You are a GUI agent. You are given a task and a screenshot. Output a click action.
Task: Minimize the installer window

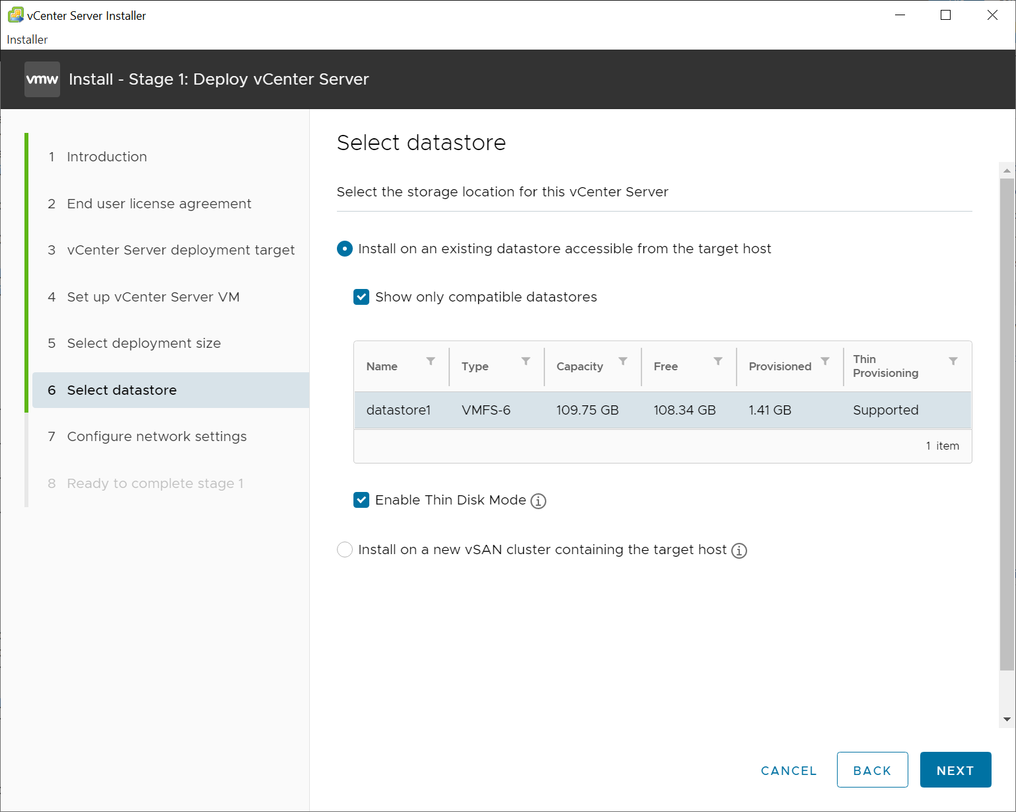coord(899,15)
